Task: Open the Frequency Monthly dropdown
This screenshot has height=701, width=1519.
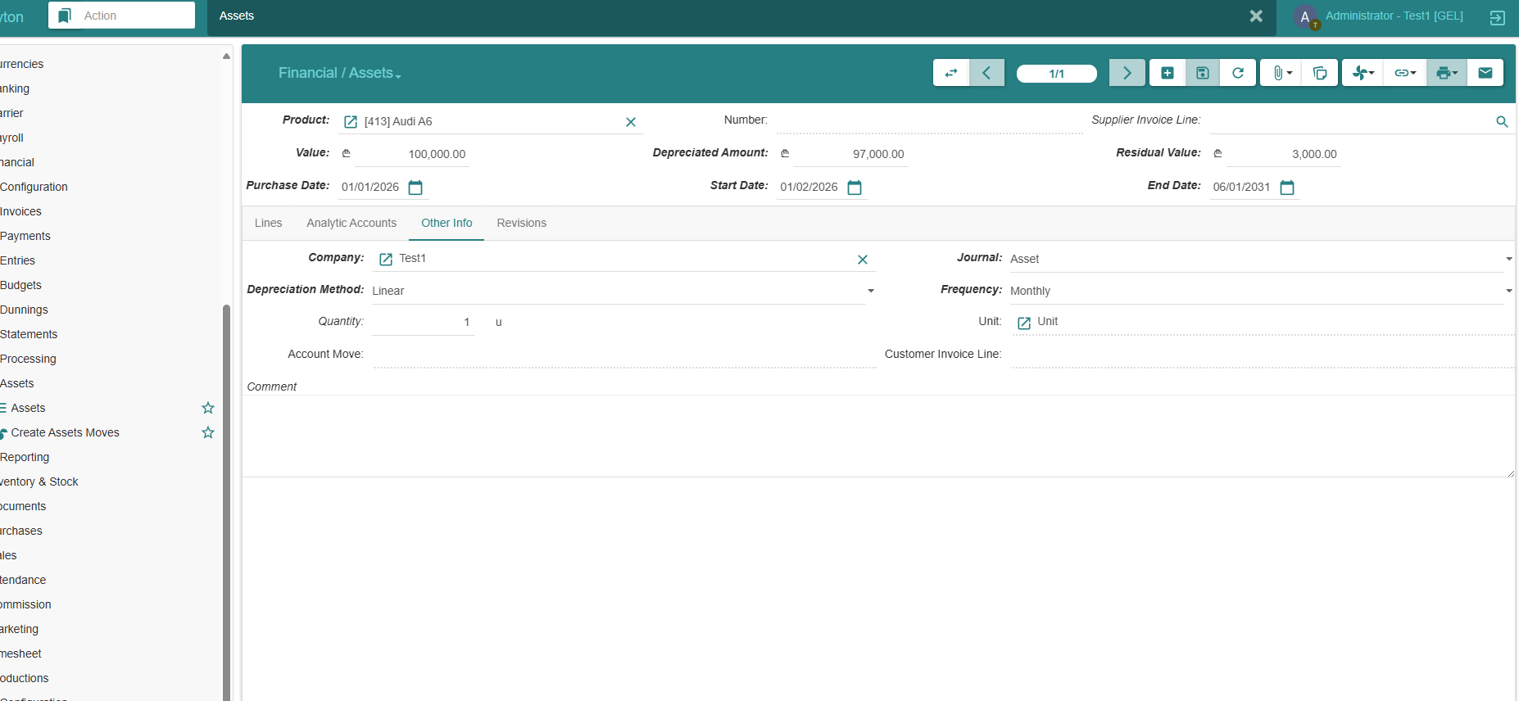Action: coord(1508,292)
